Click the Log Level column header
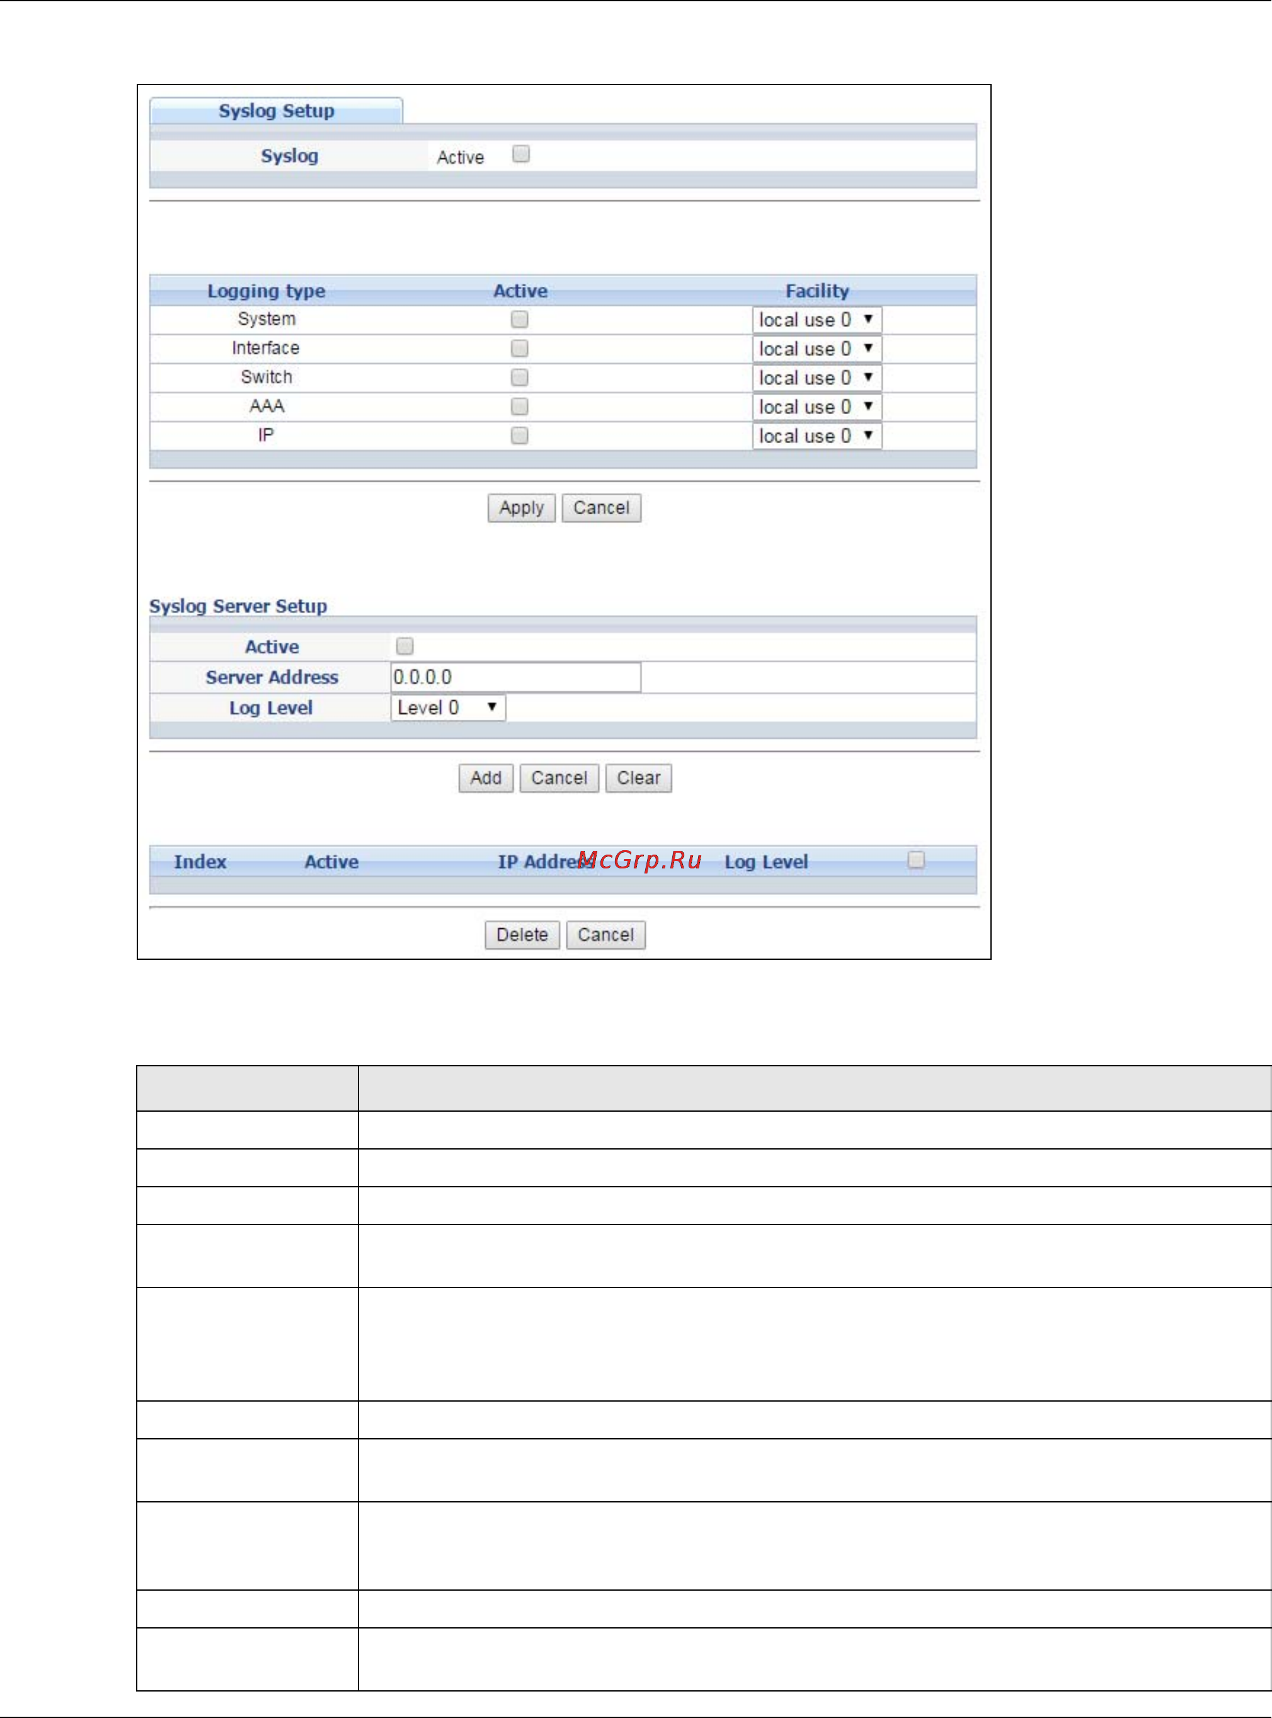1272x1718 pixels. [766, 862]
